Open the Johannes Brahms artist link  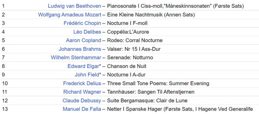click(x=80, y=49)
